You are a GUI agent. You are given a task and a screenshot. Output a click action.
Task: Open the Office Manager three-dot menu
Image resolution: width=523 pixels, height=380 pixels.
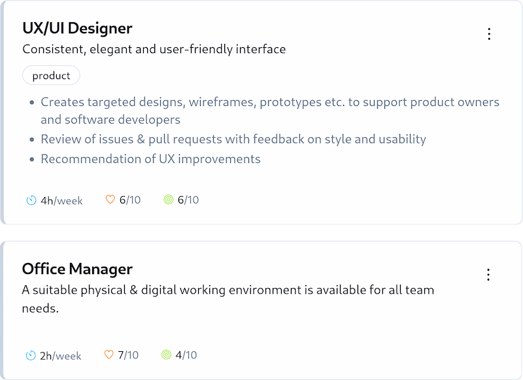click(x=488, y=275)
